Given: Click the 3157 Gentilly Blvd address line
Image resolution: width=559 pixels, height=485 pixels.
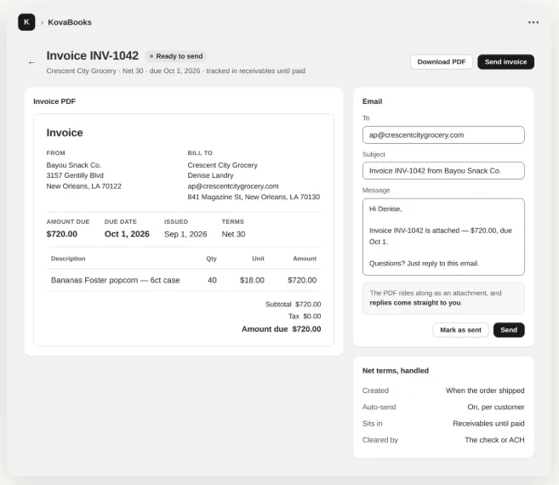Looking at the screenshot, I should coord(75,175).
